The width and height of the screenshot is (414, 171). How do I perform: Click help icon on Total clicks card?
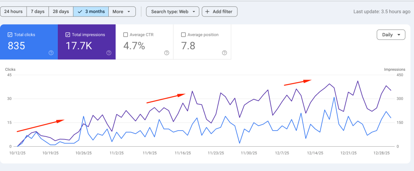coord(51,53)
